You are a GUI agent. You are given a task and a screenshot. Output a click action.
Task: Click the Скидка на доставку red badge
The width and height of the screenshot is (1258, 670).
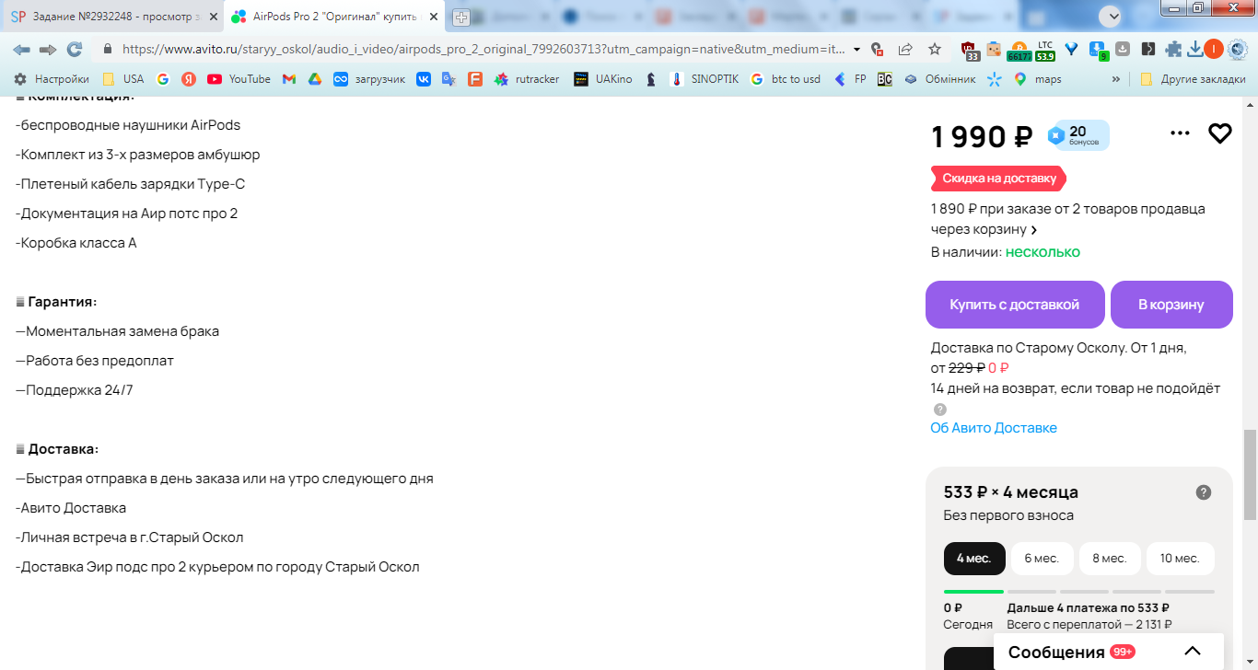coord(998,178)
